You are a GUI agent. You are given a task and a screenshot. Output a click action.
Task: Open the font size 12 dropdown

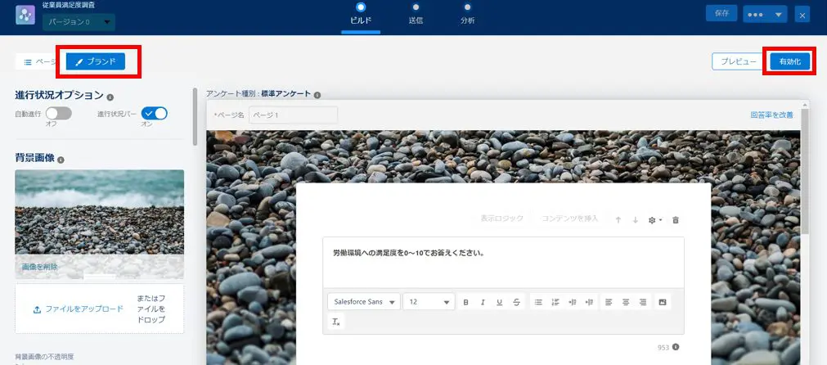[x=429, y=302]
